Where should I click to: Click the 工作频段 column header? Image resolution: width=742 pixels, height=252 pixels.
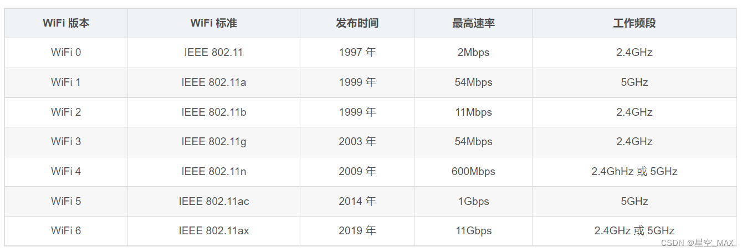click(x=634, y=23)
